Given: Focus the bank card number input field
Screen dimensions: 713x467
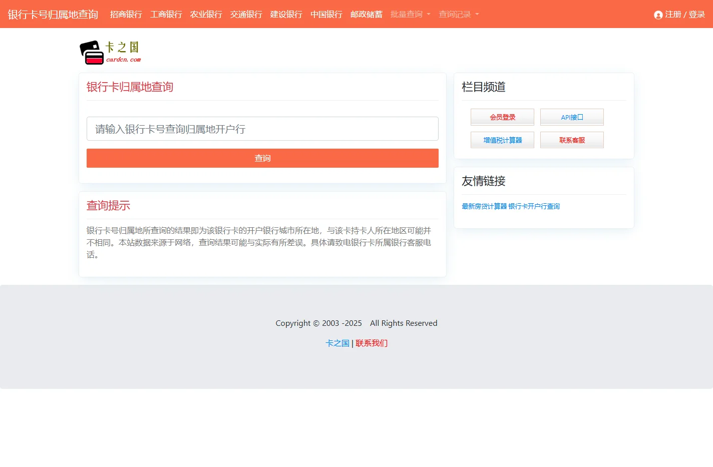Looking at the screenshot, I should pyautogui.click(x=262, y=129).
